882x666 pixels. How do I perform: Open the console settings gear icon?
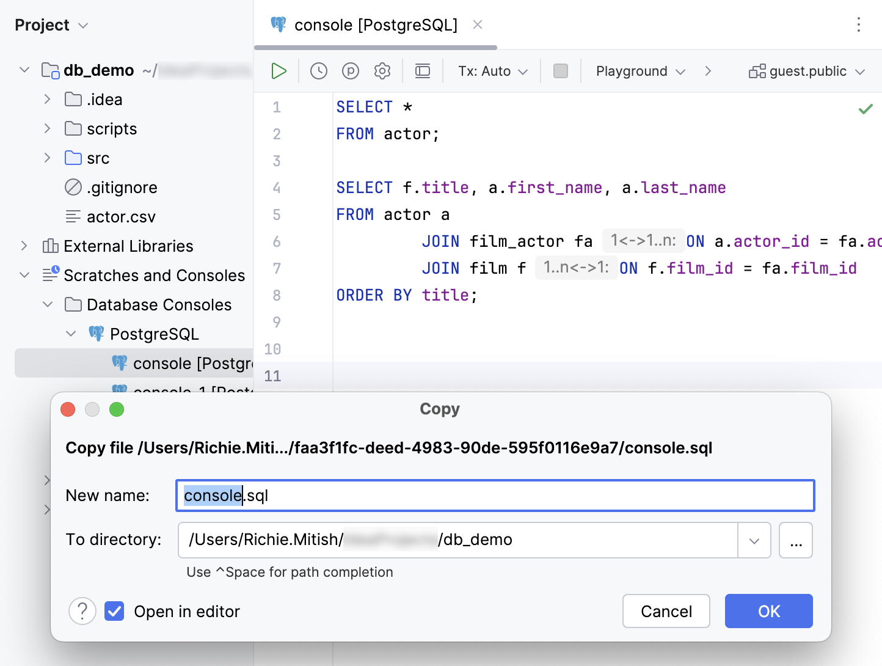coord(382,71)
